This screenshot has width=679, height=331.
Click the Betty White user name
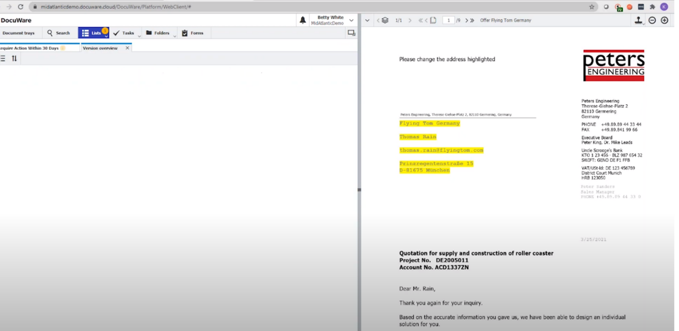click(x=330, y=18)
